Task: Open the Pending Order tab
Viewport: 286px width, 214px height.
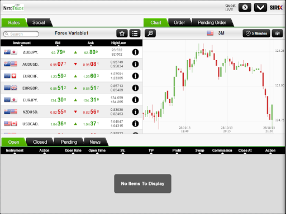Action: 212,23
